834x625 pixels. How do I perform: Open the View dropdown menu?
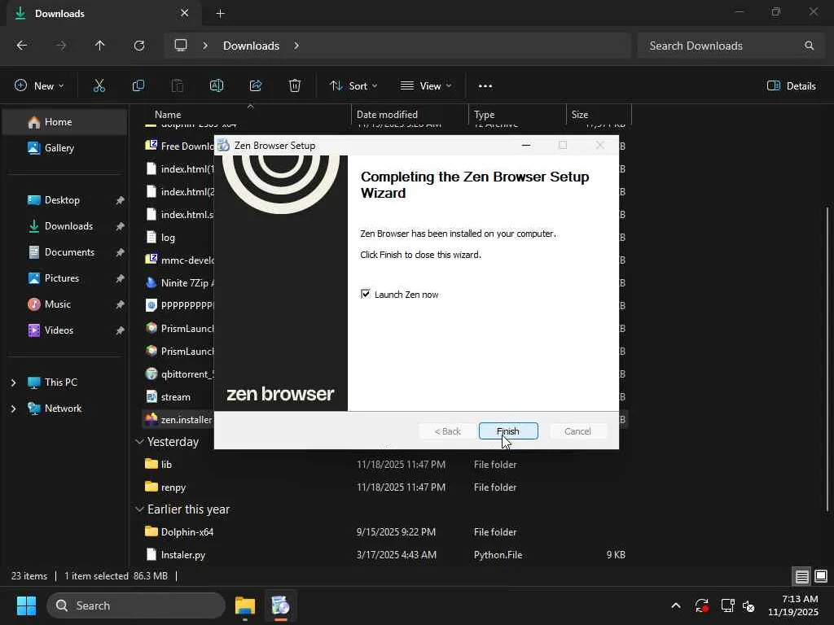click(426, 85)
